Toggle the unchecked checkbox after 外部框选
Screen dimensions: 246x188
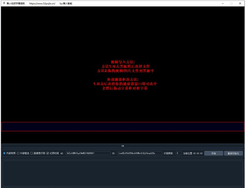click(32, 153)
